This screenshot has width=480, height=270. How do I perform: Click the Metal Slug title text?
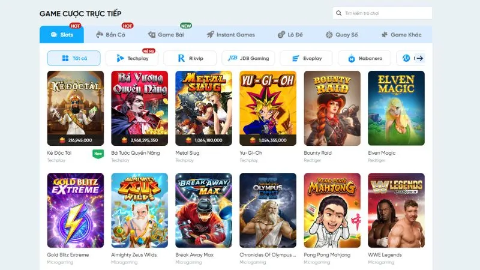pyautogui.click(x=187, y=153)
